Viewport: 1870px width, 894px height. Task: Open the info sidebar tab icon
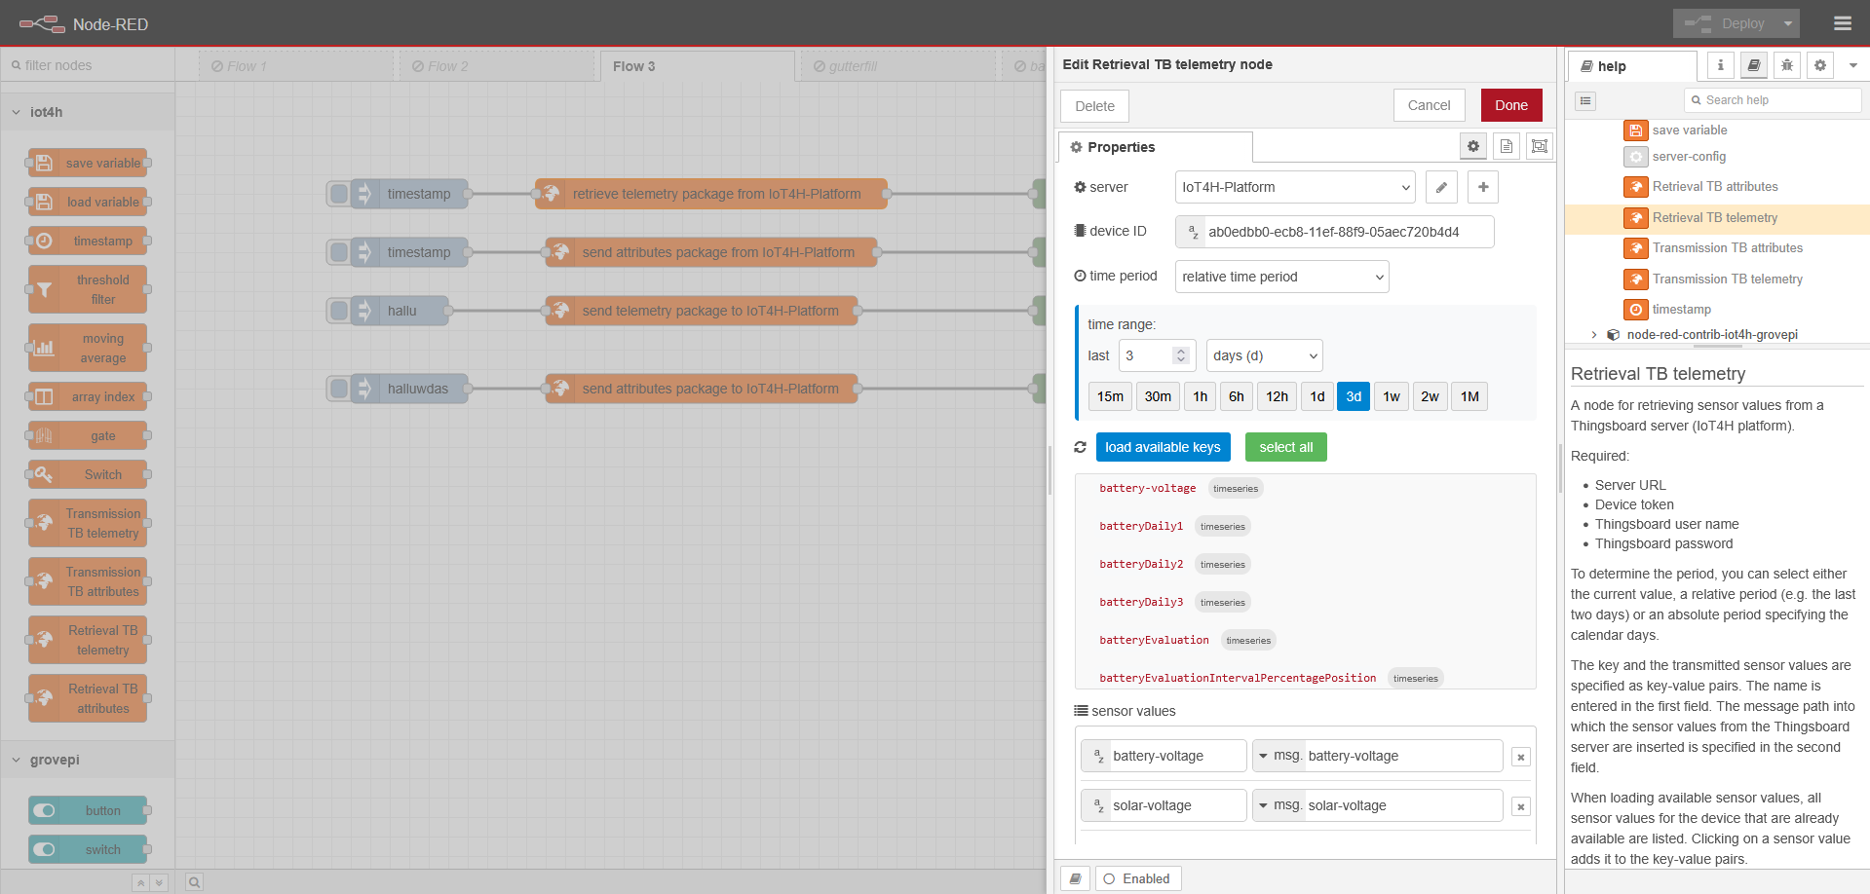point(1721,65)
